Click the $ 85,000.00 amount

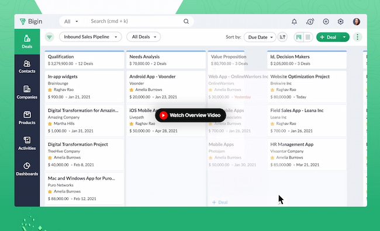(281, 164)
